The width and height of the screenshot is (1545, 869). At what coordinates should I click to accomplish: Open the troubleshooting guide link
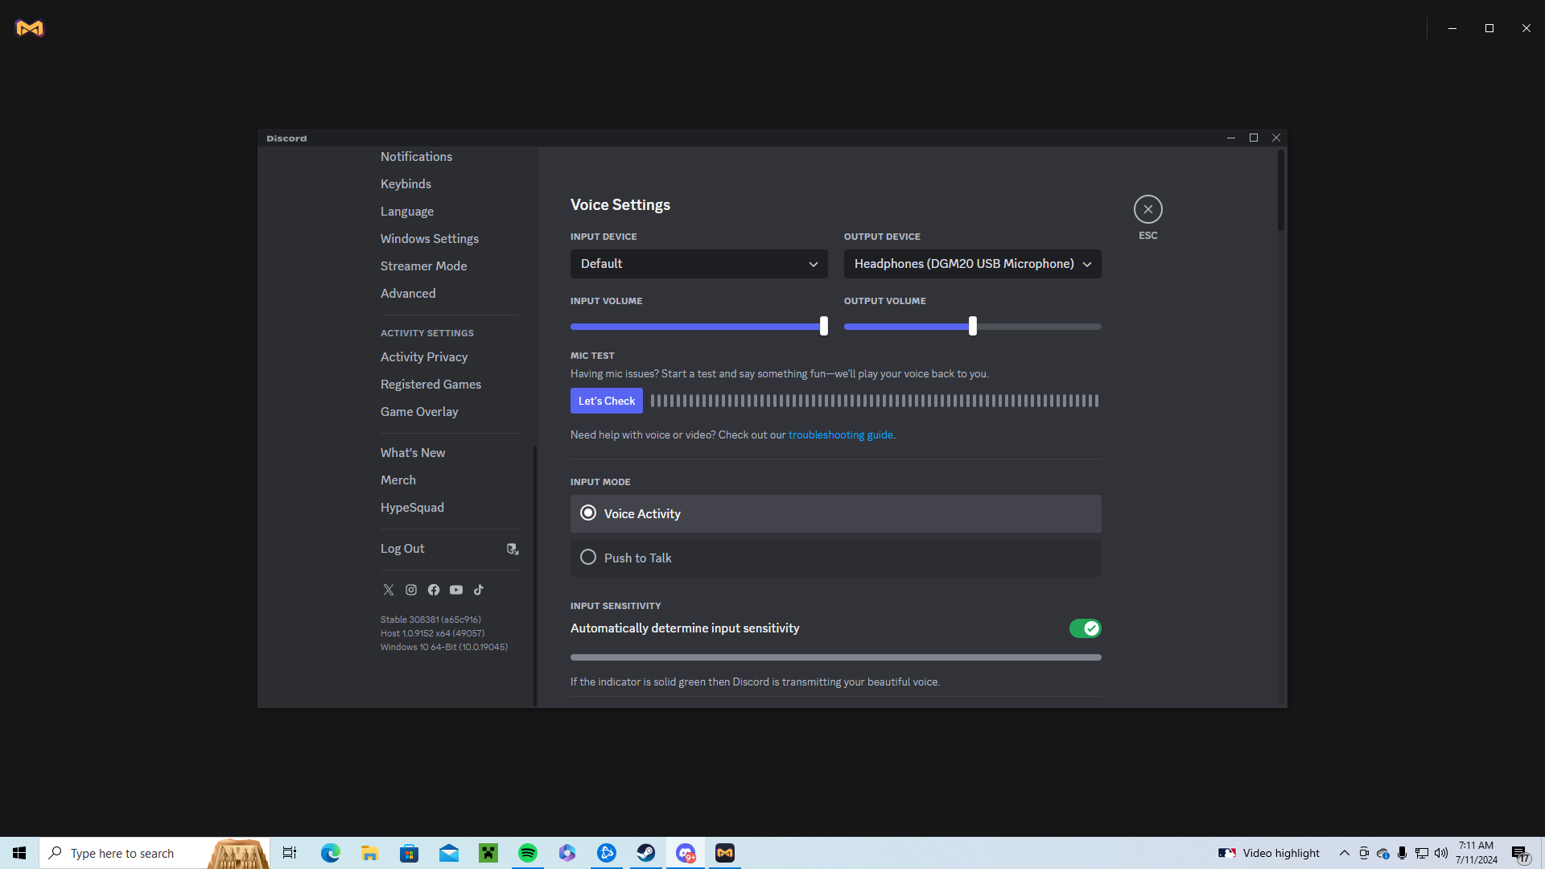pos(841,435)
